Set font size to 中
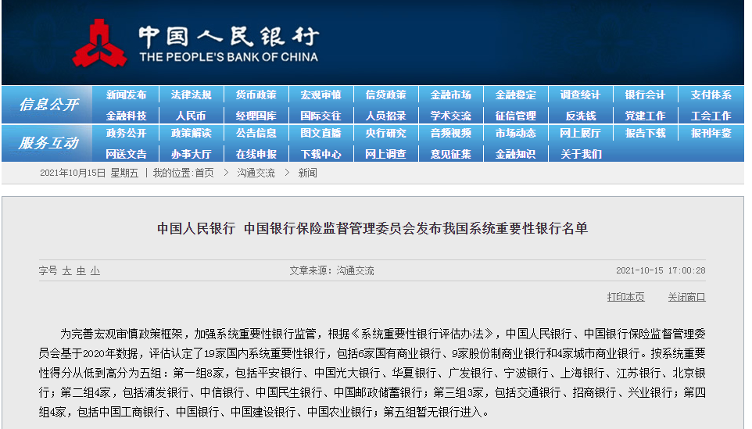Image resolution: width=752 pixels, height=429 pixels. tap(81, 271)
